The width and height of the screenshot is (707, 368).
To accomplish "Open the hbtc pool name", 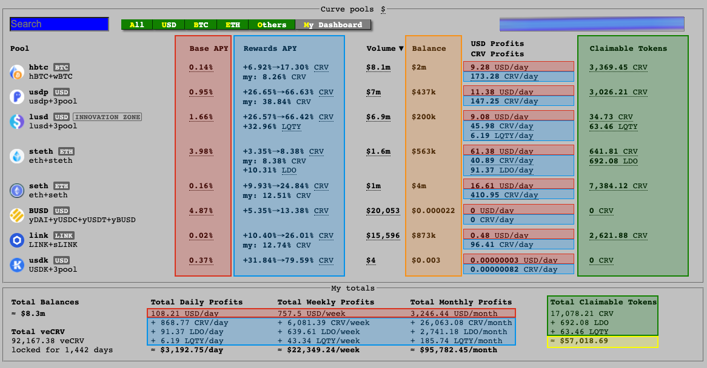I will coord(38,67).
